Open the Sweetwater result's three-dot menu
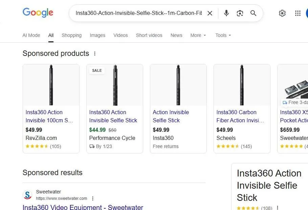The image size is (308, 210). 93,198
